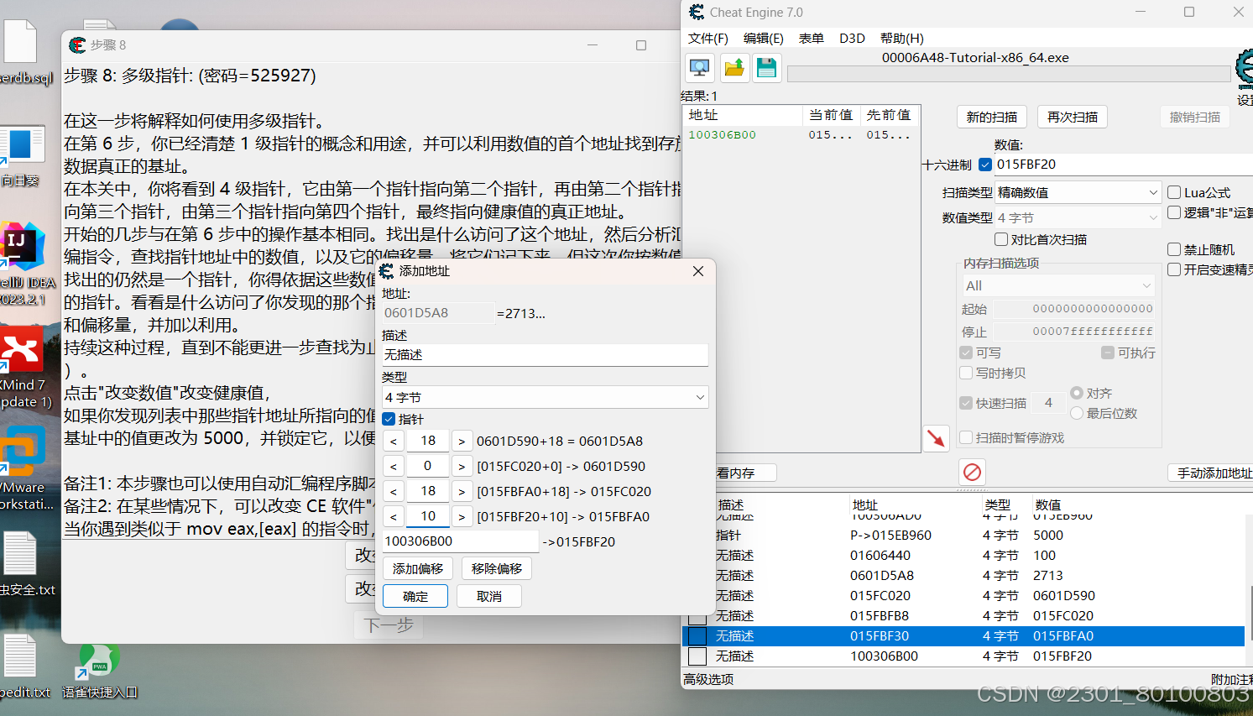1253x716 pixels.
Task: Toggle the 快速扫描 checkbox
Action: tap(966, 403)
